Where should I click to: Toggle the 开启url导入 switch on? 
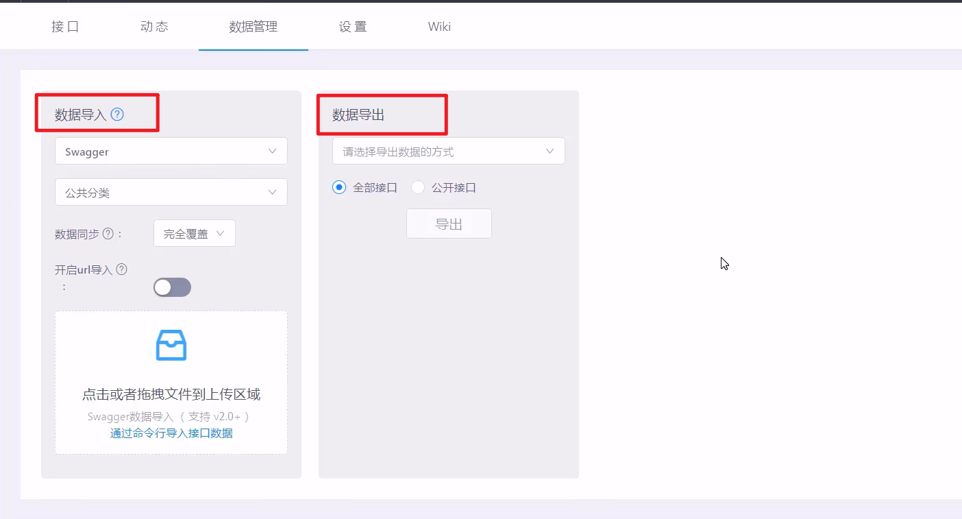[172, 287]
